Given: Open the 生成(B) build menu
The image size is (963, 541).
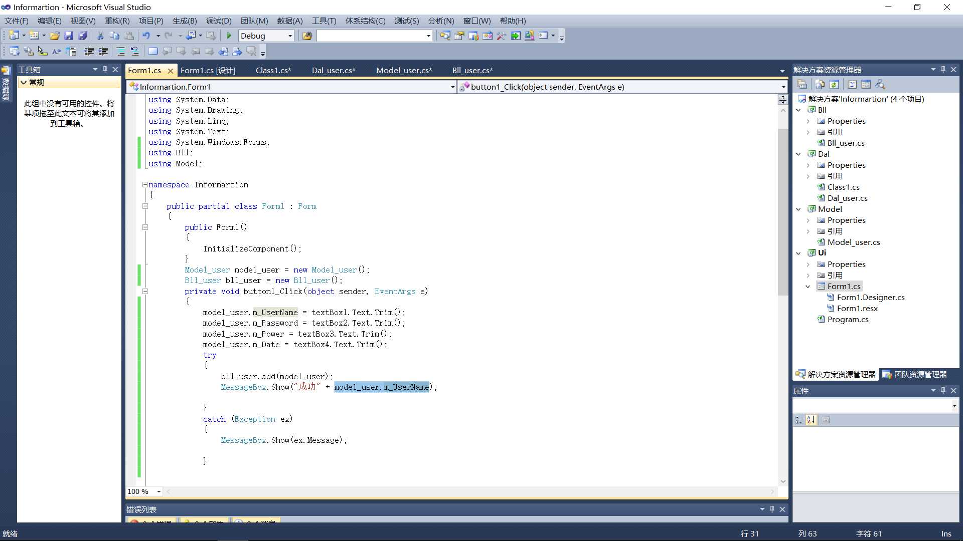Looking at the screenshot, I should (185, 21).
